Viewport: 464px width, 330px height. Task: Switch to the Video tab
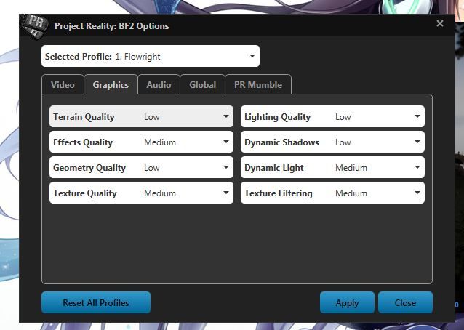point(63,85)
